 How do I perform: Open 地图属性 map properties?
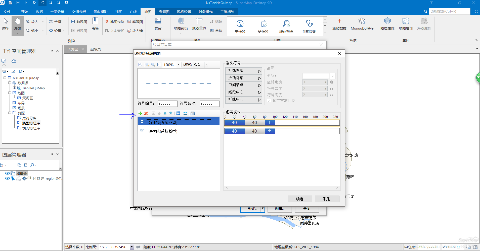click(406, 24)
